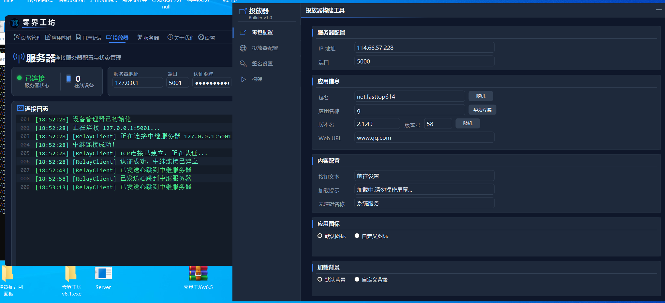Click the play triangle icon for 构建

pos(243,79)
